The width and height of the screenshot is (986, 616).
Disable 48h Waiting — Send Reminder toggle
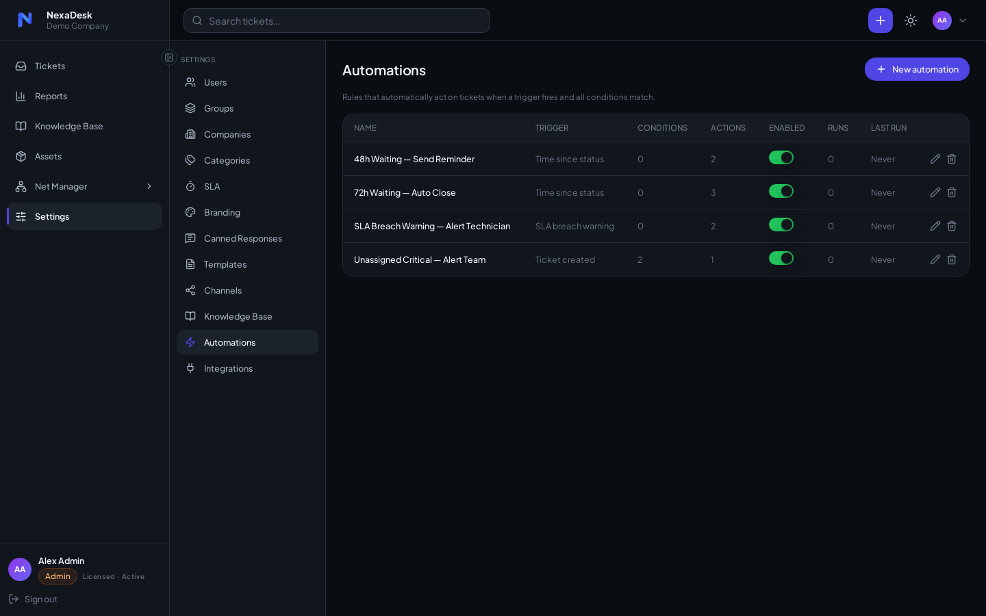[x=781, y=157]
